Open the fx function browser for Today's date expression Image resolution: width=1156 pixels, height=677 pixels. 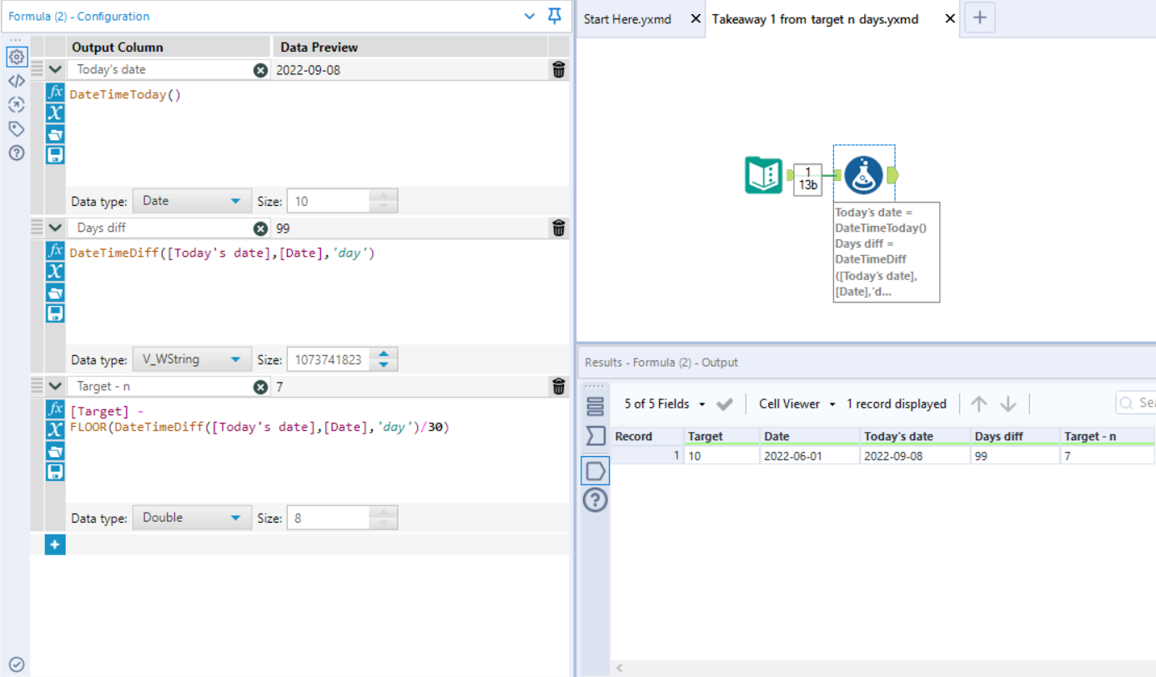tap(54, 93)
